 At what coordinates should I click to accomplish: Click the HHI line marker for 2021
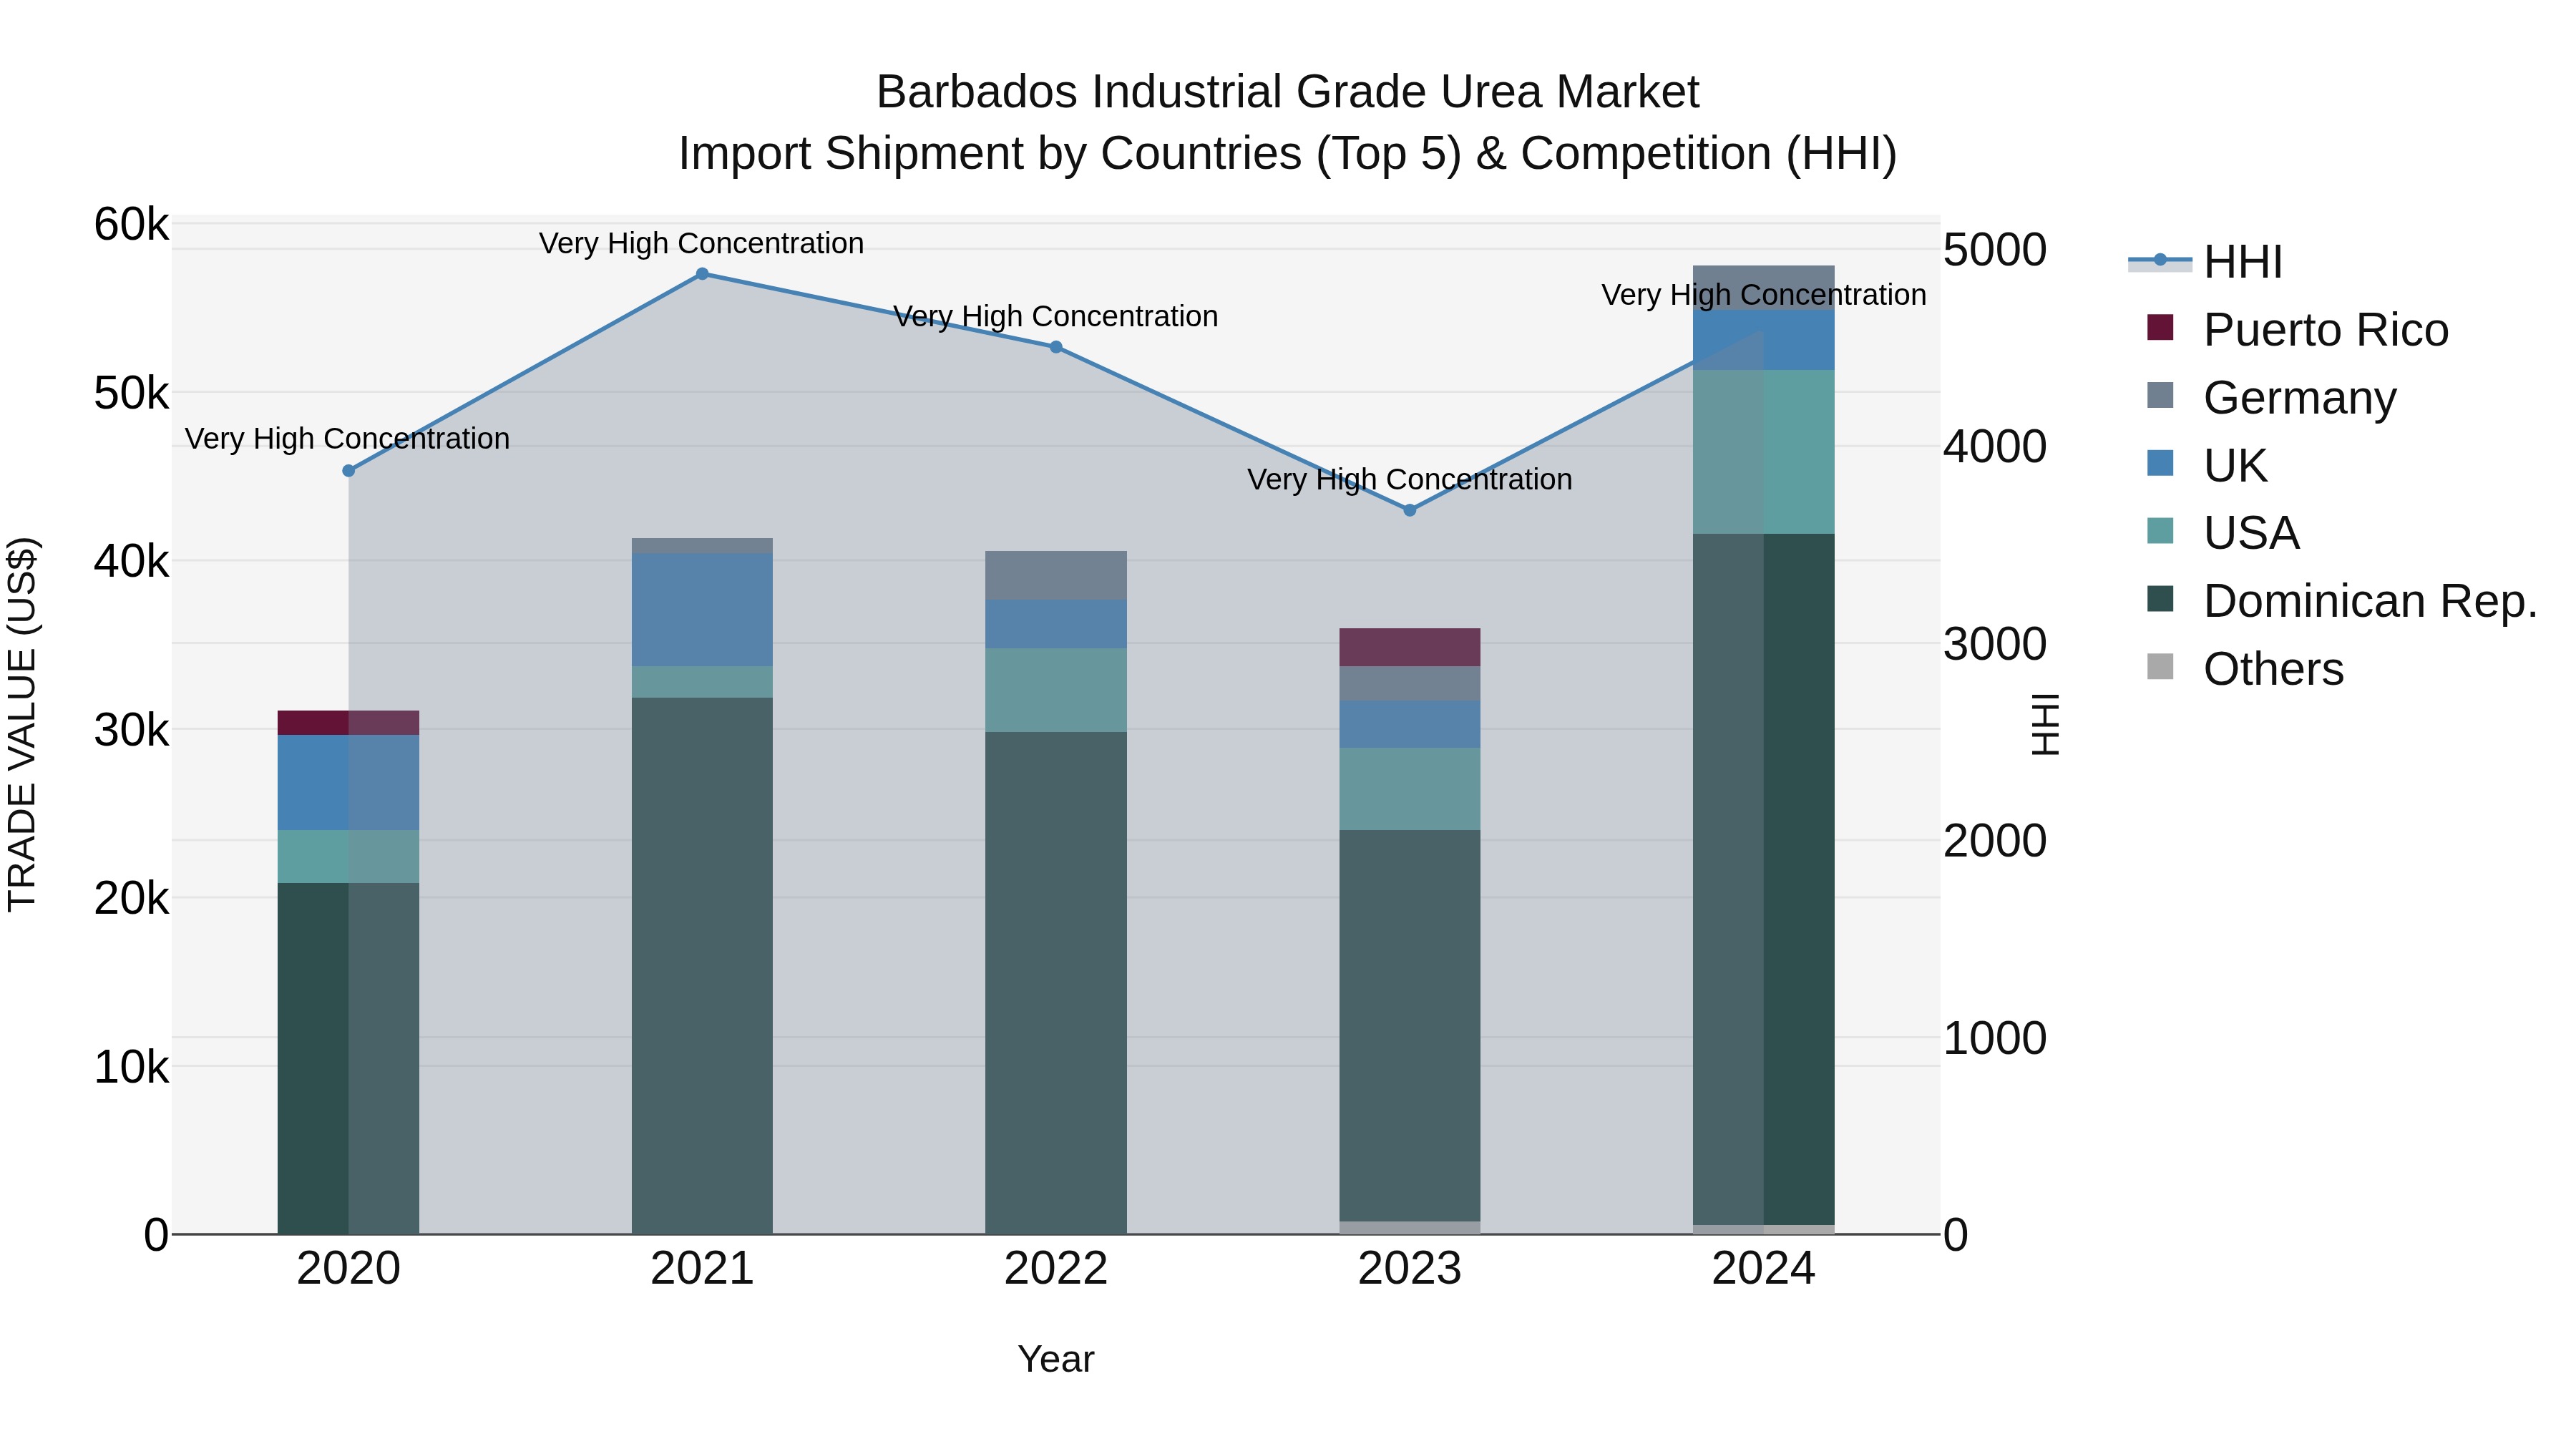pos(702,274)
